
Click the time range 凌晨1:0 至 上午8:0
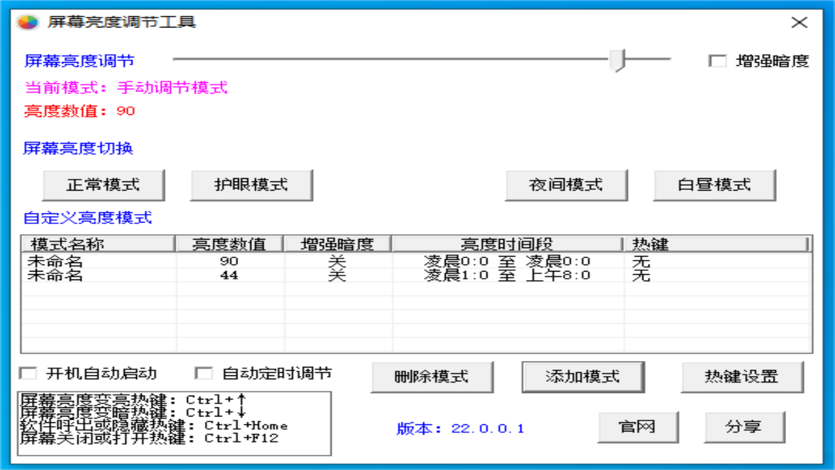(508, 275)
